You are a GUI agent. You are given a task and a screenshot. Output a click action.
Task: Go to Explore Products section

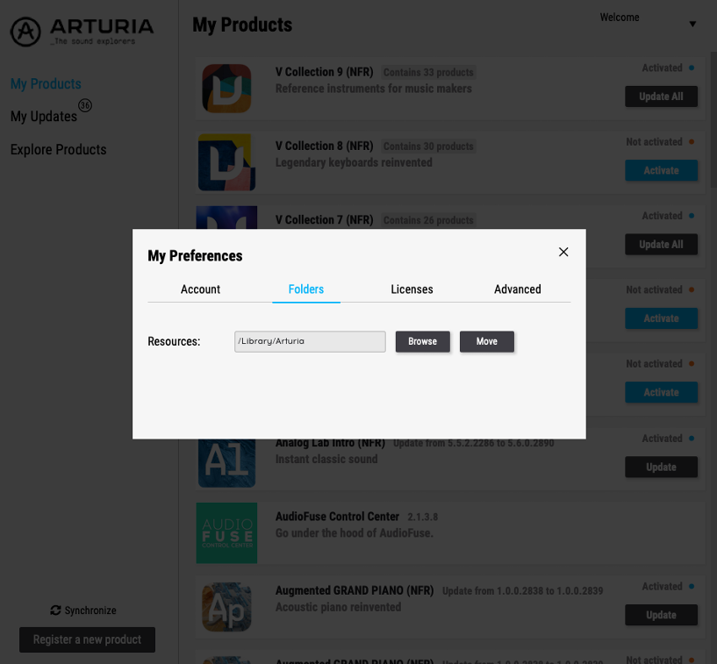tap(58, 149)
